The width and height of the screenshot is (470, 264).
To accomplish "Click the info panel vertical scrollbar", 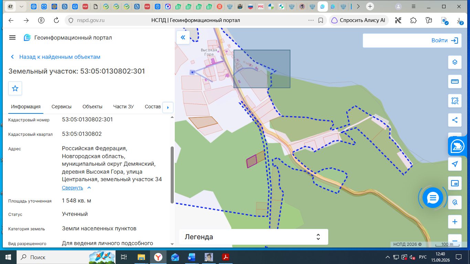I will pyautogui.click(x=172, y=175).
